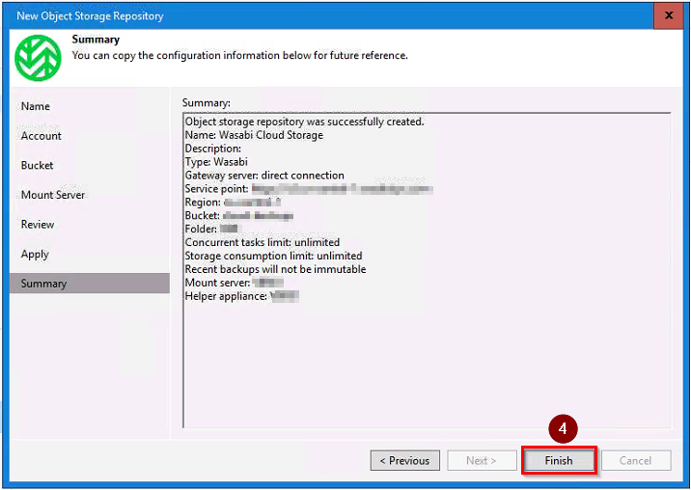The height and width of the screenshot is (490, 691).
Task: Select the Bucket step in sidebar
Action: point(38,165)
